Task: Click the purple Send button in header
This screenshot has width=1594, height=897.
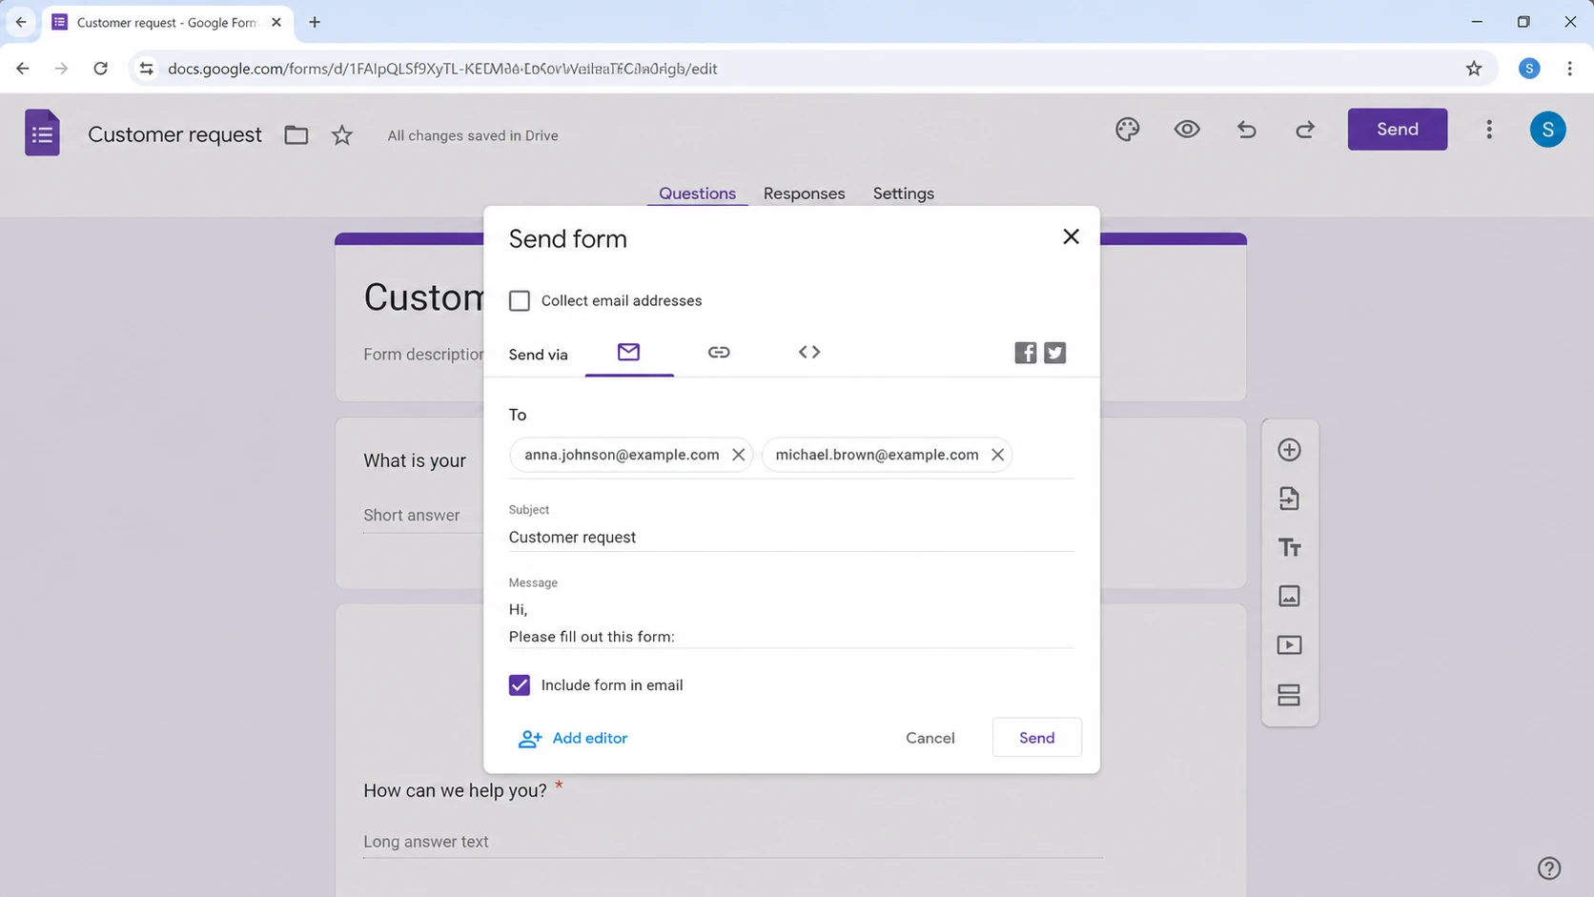Action: tap(1397, 129)
